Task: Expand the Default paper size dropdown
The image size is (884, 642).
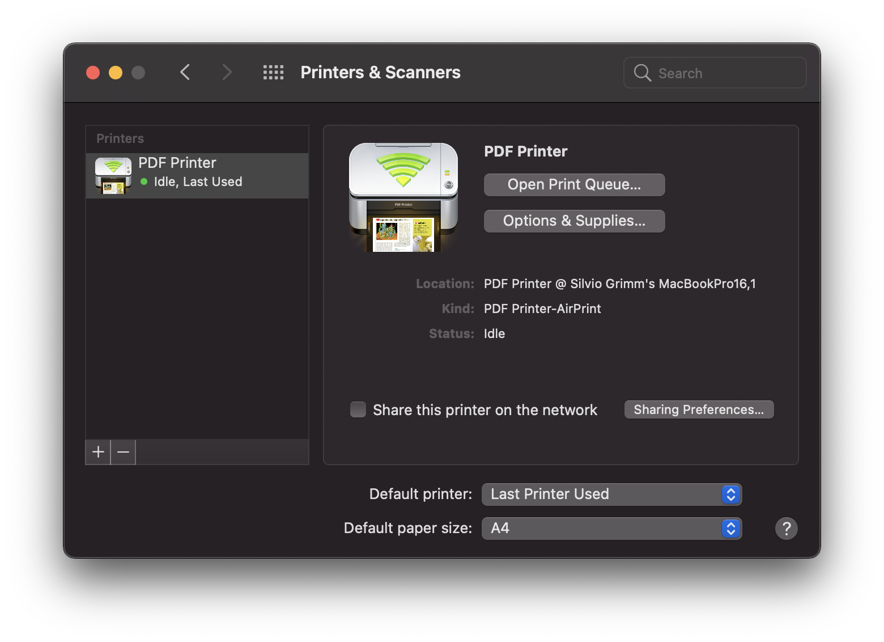Action: coord(611,529)
